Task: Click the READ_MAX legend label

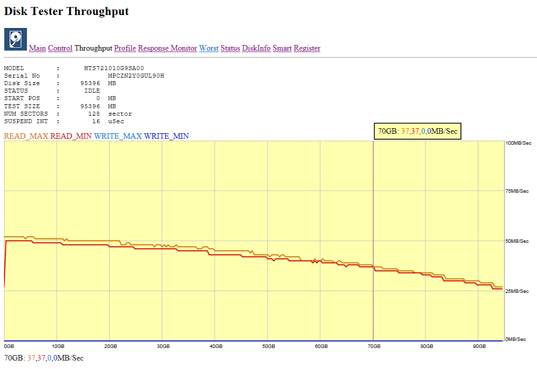Action: click(x=26, y=136)
